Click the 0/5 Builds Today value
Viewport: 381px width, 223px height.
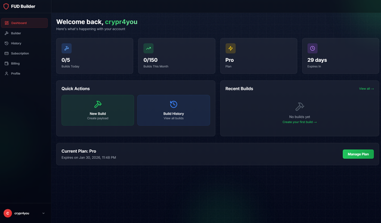[65, 60]
